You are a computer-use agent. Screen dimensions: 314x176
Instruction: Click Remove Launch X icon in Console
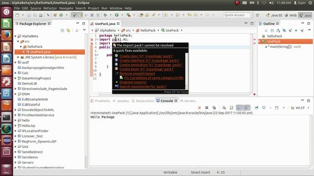pyautogui.click(x=207, y=108)
